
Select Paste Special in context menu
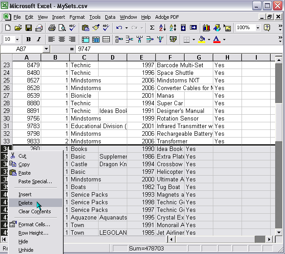(x=36, y=181)
